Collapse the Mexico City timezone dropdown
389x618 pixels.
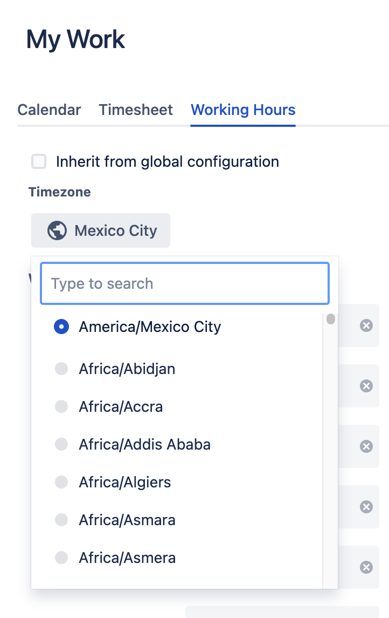[x=101, y=231]
